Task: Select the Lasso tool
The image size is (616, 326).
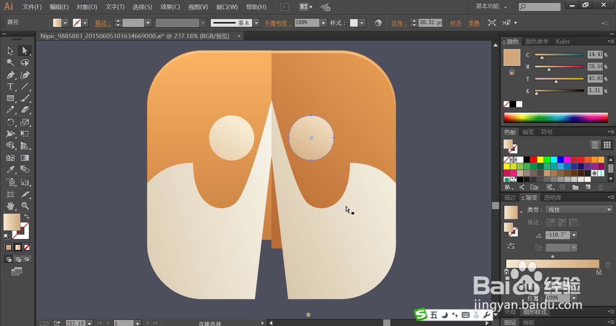Action: (25, 62)
